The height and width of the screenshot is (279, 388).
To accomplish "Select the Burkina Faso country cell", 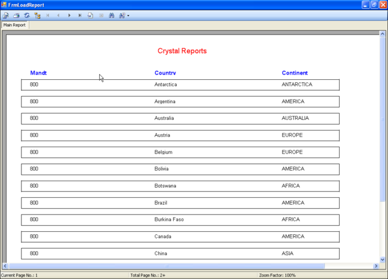I will tap(169, 219).
